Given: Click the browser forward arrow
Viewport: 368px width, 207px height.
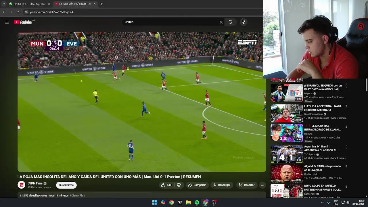Looking at the screenshot, I should coord(11,12).
